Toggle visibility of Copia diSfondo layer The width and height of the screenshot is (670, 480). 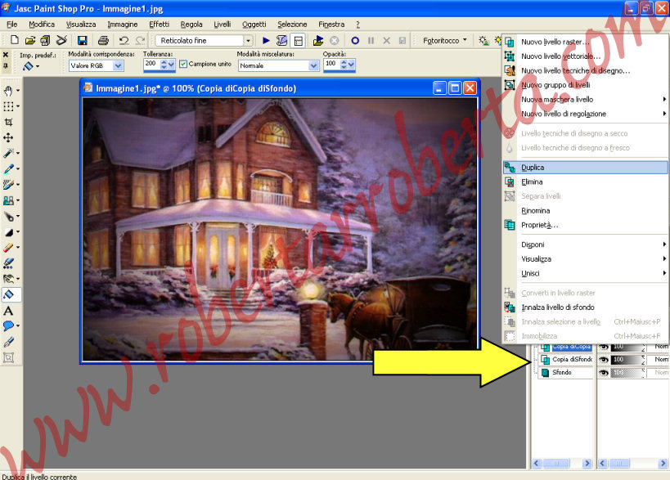coord(604,360)
